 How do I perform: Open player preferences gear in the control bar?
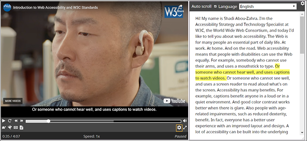click(179, 128)
